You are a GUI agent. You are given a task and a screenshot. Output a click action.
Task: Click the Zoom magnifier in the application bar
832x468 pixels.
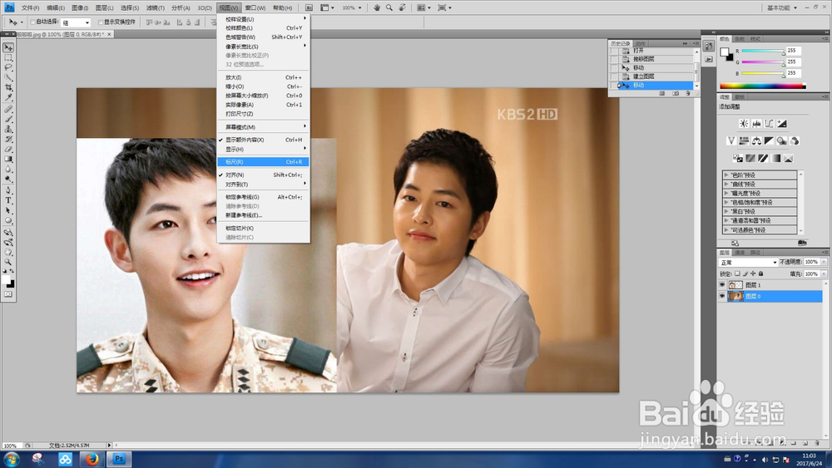point(389,7)
